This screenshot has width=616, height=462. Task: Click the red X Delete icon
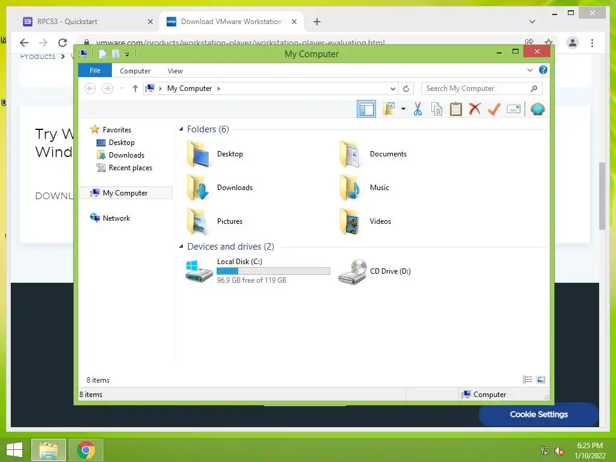[x=475, y=109]
